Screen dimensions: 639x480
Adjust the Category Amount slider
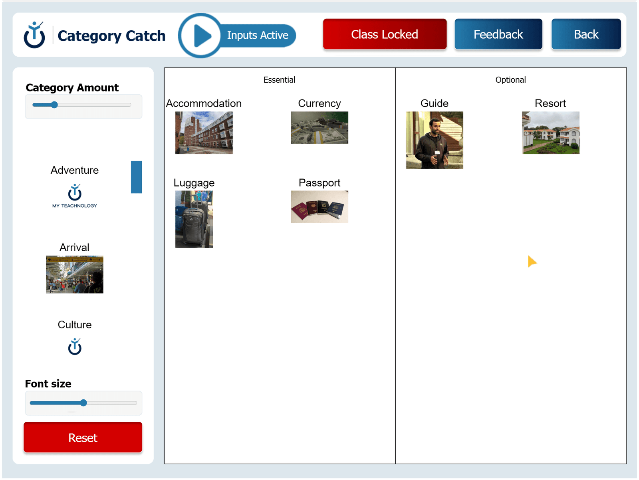(82, 105)
